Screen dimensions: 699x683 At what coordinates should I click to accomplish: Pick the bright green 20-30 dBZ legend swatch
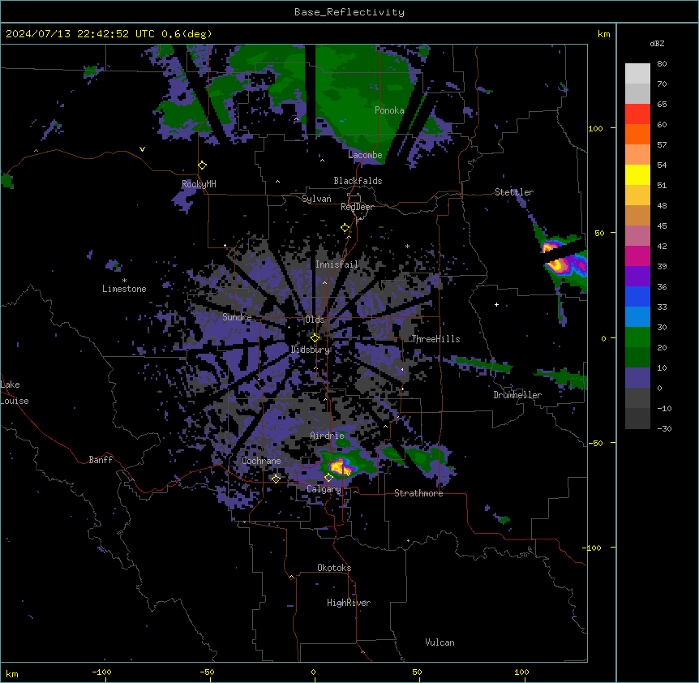tap(637, 337)
